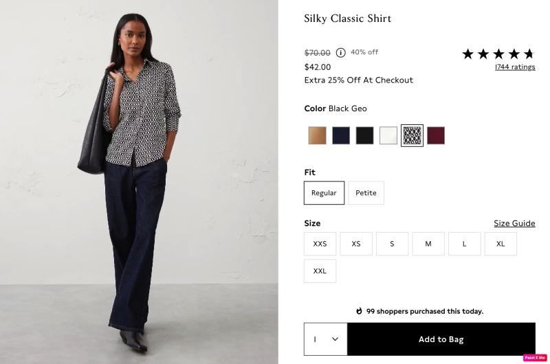This screenshot has width=550, height=364.
Task: Pick size M
Action: [x=428, y=244]
